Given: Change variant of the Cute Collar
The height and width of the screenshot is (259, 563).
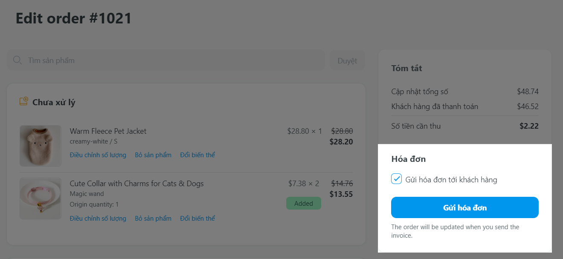Looking at the screenshot, I should click(x=197, y=219).
